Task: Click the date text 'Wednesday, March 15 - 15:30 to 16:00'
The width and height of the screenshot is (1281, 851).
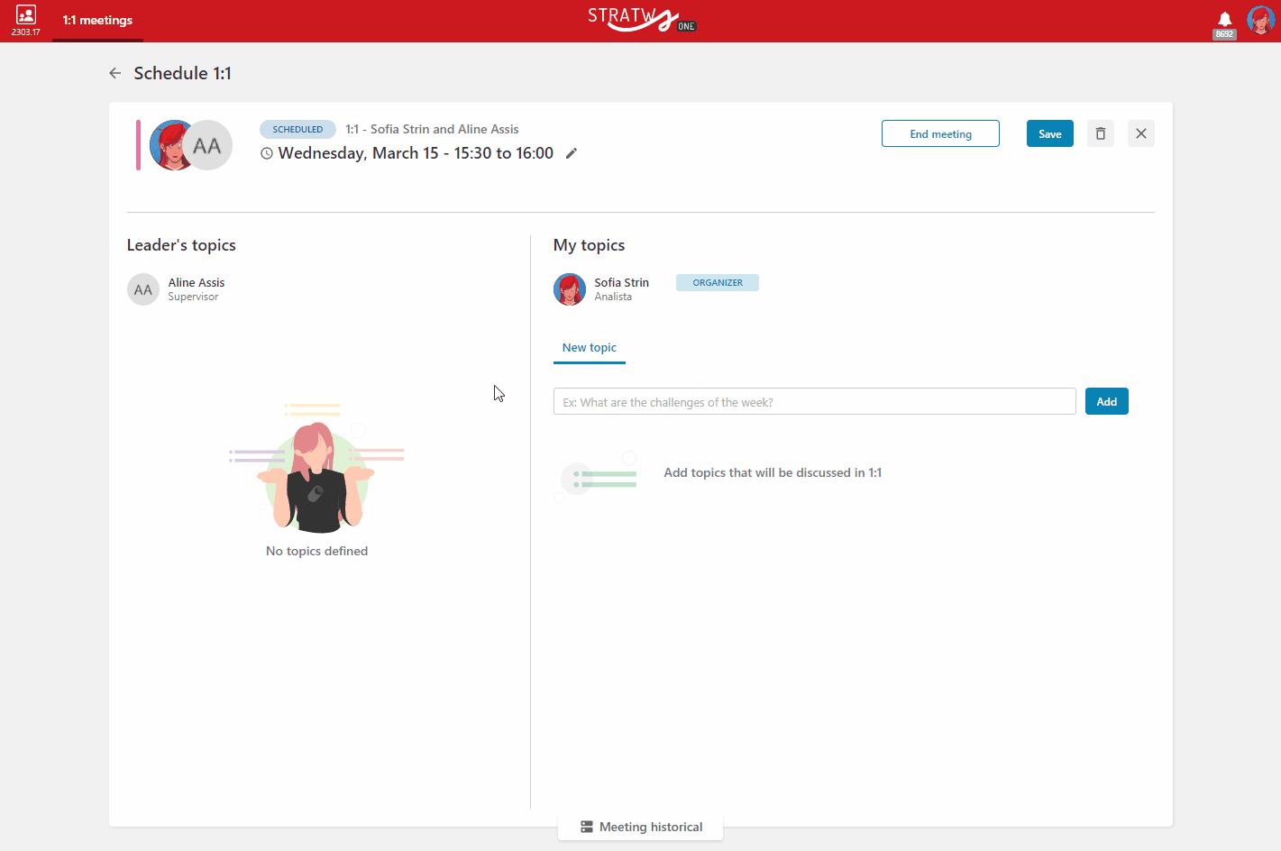Action: 416,153
